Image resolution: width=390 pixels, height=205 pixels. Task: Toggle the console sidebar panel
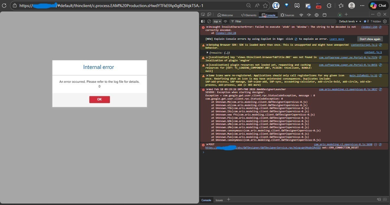203,21
